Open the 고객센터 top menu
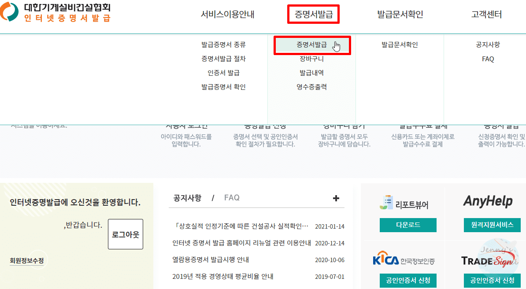 click(486, 15)
